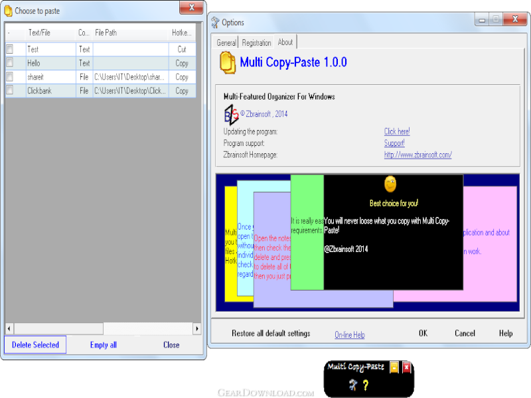Click the horizontal scrollbar thumb in the paste list
This screenshot has width=531, height=398.
(x=58, y=328)
